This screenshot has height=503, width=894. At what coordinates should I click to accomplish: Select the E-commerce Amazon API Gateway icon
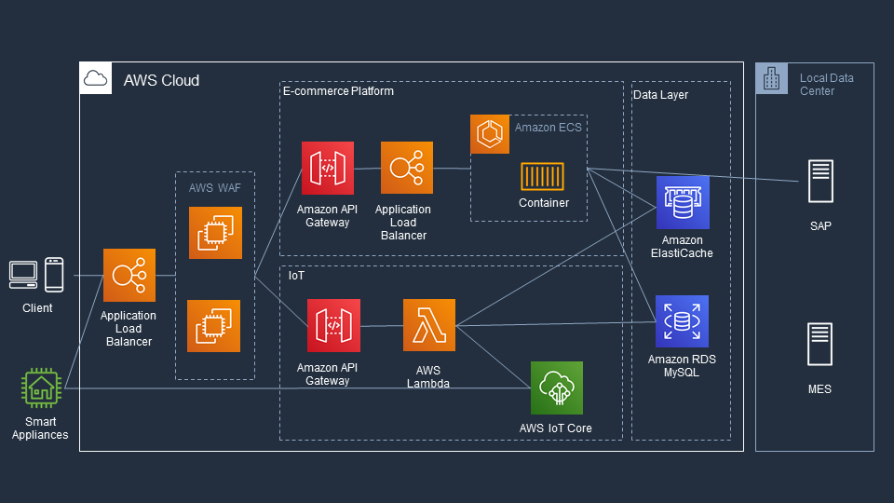point(327,169)
